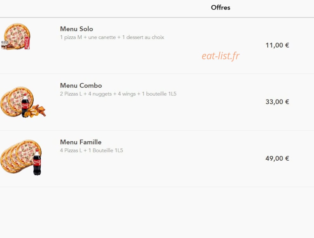Open the Offres section header
The height and width of the screenshot is (238, 314).
(x=220, y=8)
